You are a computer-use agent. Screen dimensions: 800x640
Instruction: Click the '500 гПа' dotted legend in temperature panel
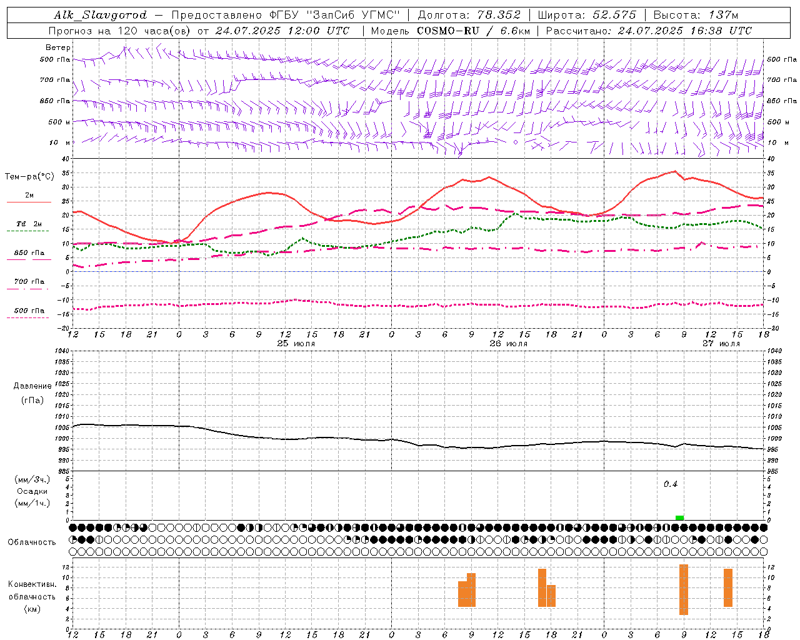point(29,310)
